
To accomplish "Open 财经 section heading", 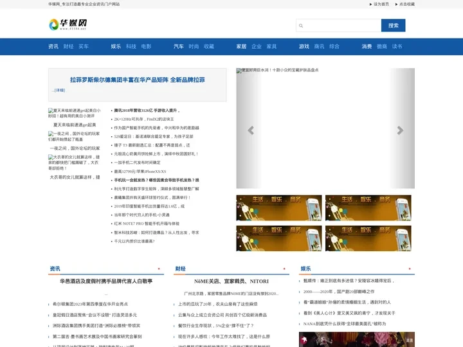I will (x=181, y=269).
